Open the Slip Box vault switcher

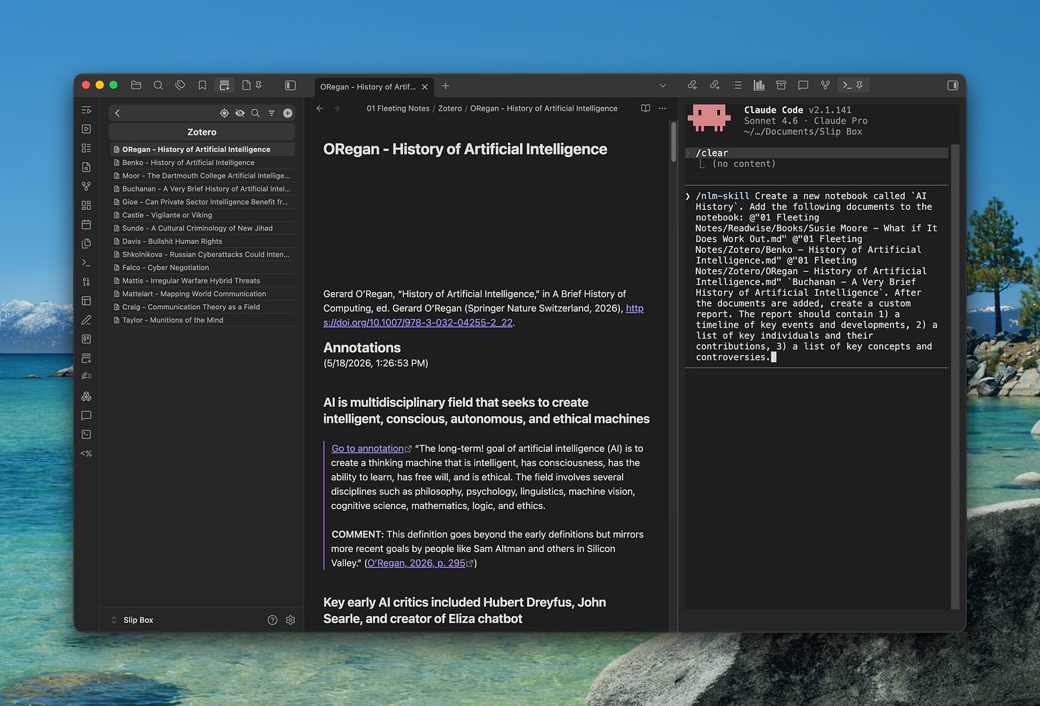coord(133,620)
